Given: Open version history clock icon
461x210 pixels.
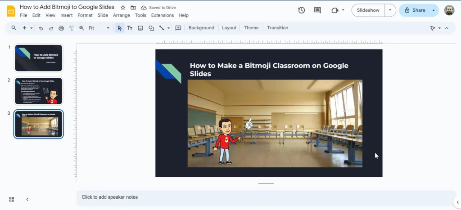Looking at the screenshot, I should 302,10.
